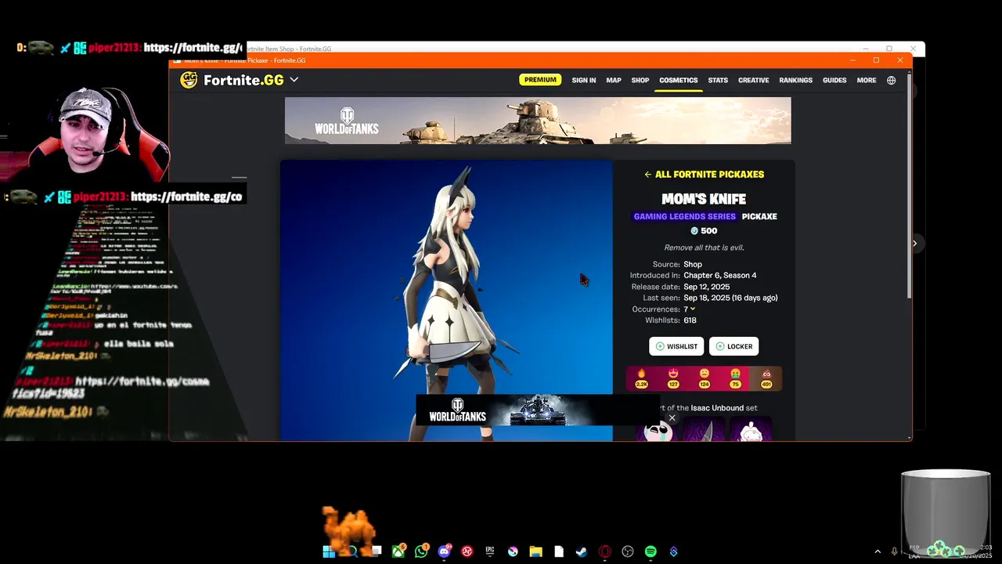Screen dimensions: 1002x564
Task: Open the GUIDES menu
Action: tap(834, 80)
